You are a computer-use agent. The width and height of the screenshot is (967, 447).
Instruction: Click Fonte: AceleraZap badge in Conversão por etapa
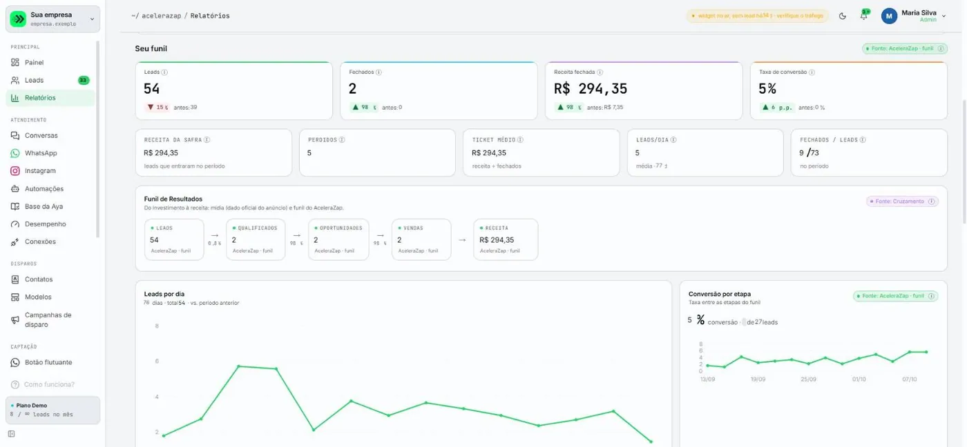[x=895, y=296]
